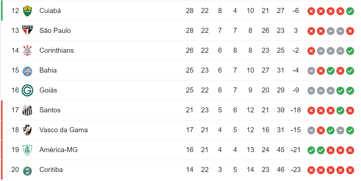The width and height of the screenshot is (361, 181).
Task: Click the Santos team crest
Action: point(27,110)
